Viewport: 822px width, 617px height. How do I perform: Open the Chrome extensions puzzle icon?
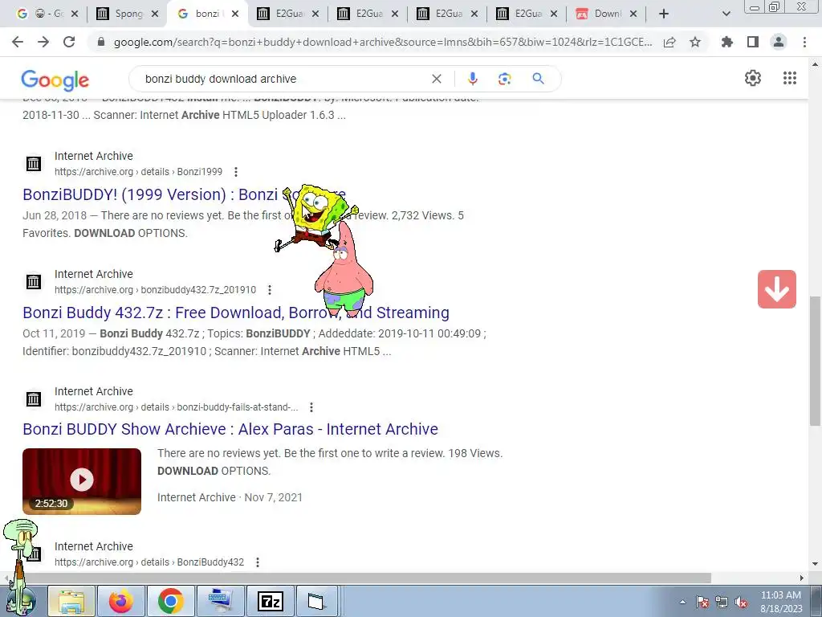[x=726, y=42]
